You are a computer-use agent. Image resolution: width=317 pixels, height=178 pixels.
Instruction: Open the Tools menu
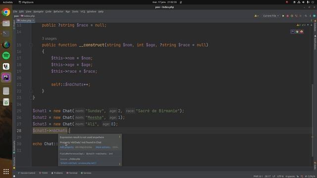[x=75, y=11]
